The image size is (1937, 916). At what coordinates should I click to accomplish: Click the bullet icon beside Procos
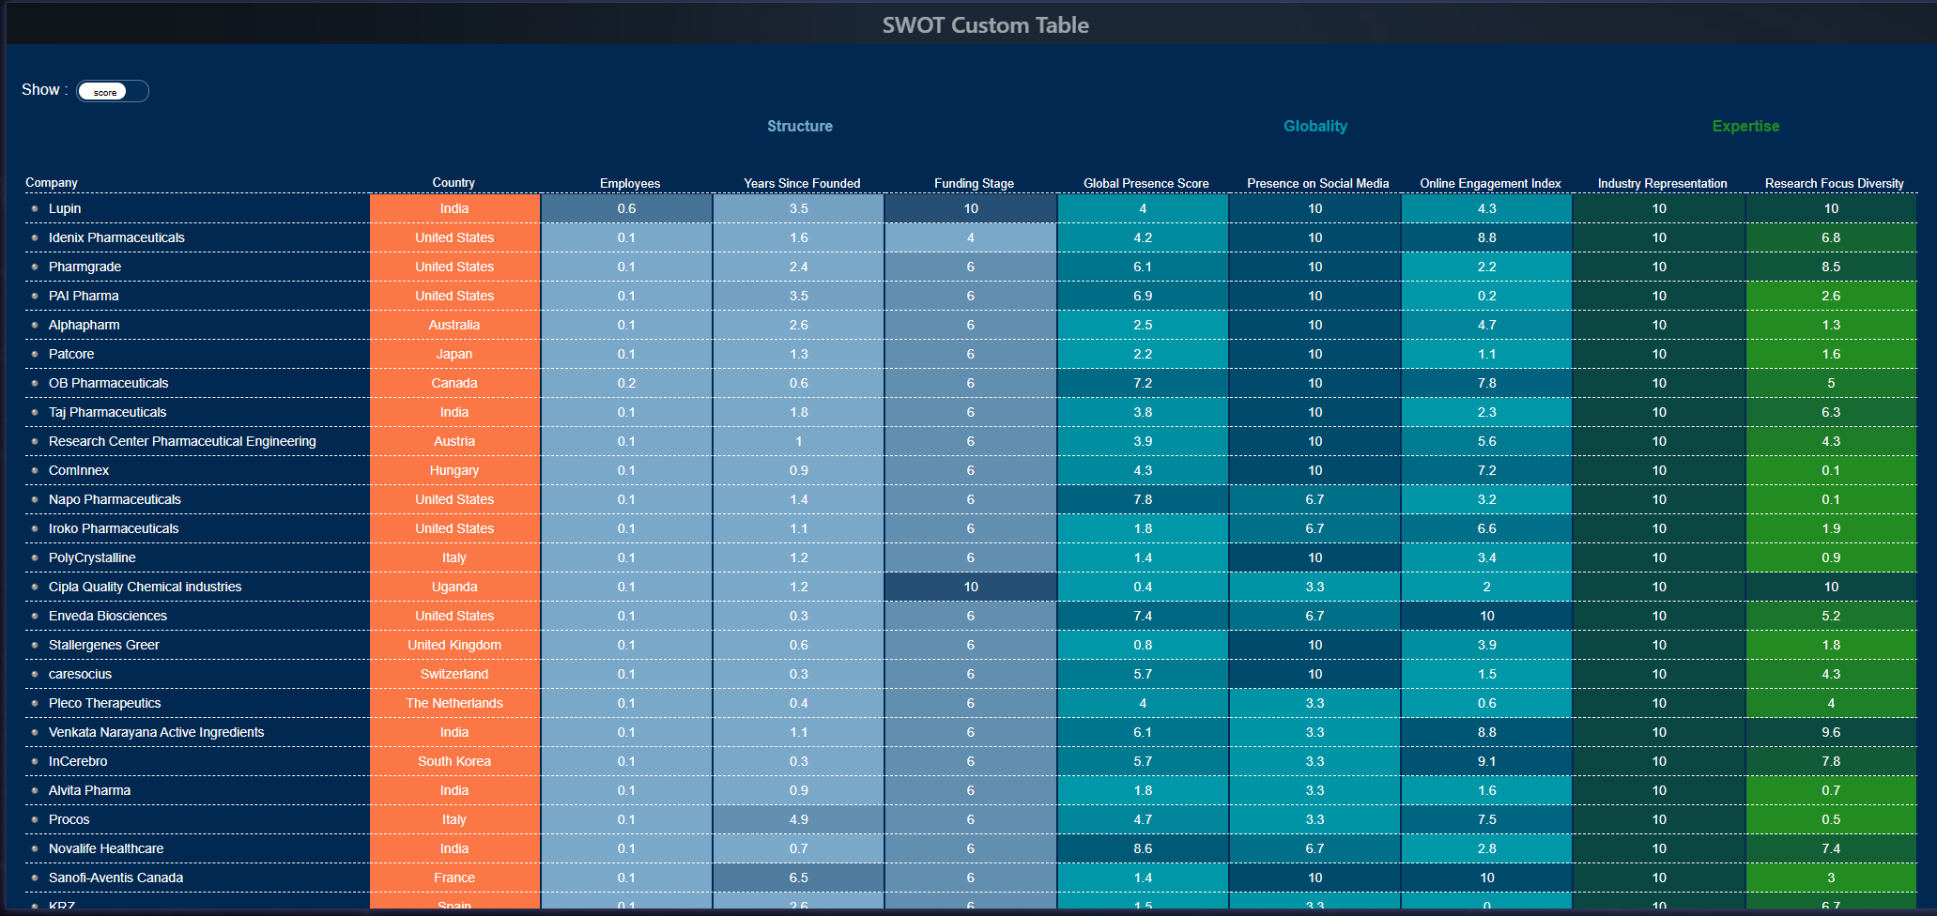tap(35, 819)
